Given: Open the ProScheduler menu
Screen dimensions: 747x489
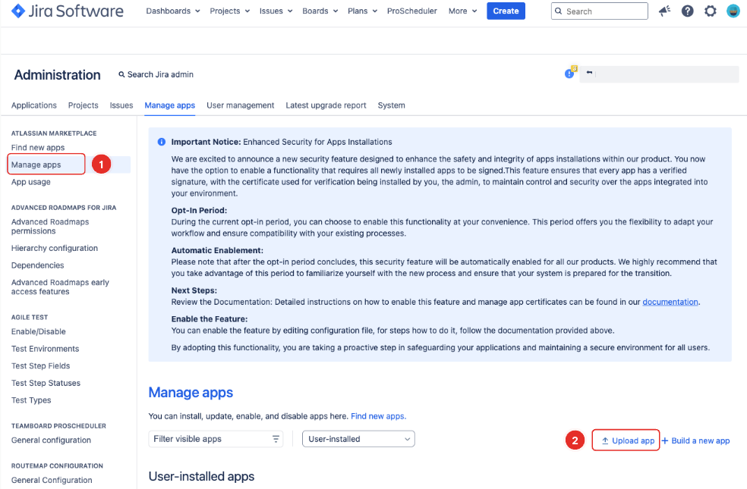Looking at the screenshot, I should [411, 11].
